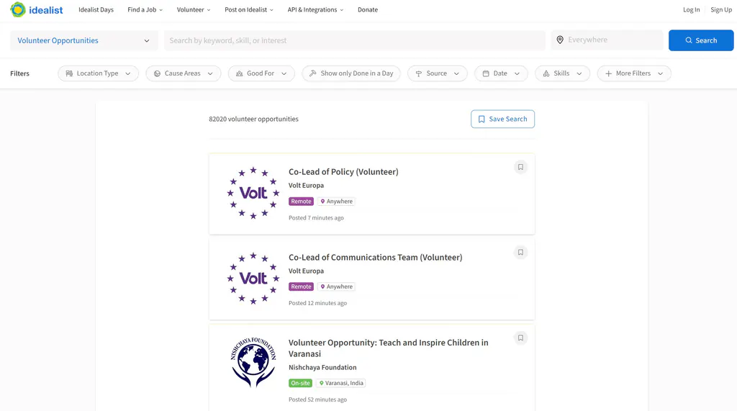This screenshot has width=737, height=411.
Task: Open the Find a Job menu
Action: click(x=145, y=10)
